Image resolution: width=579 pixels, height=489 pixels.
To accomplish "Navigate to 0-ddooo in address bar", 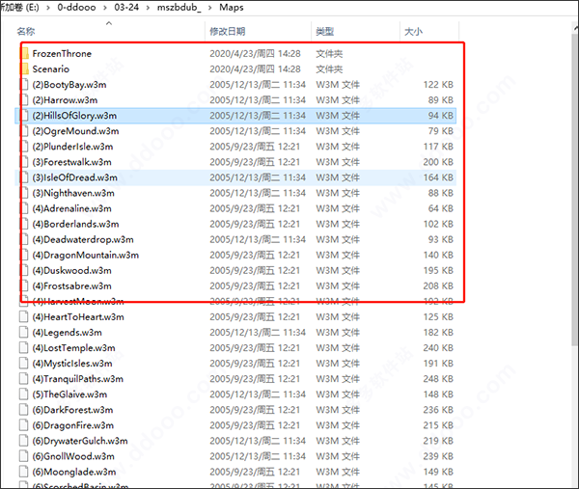I will [x=76, y=8].
